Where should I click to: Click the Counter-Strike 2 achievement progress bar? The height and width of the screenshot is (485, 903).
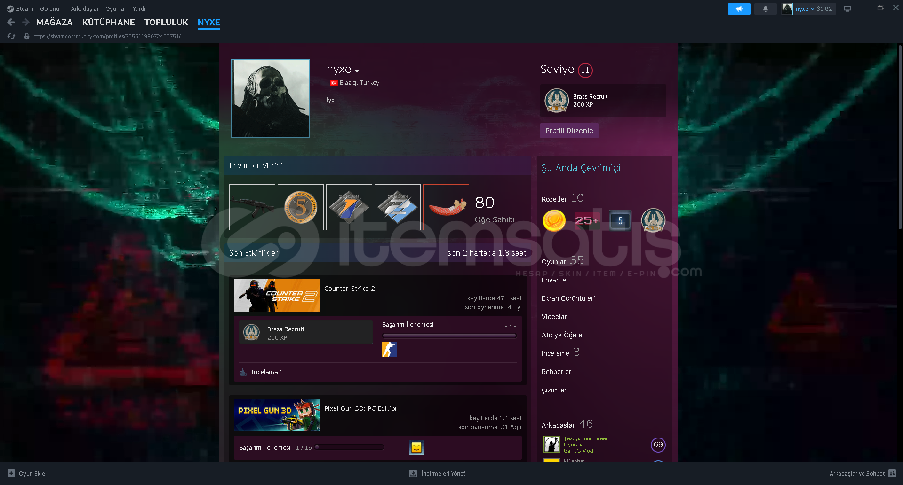pos(449,336)
